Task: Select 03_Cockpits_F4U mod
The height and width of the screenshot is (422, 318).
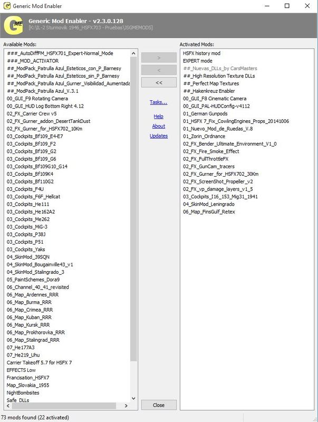Action: click(25, 189)
